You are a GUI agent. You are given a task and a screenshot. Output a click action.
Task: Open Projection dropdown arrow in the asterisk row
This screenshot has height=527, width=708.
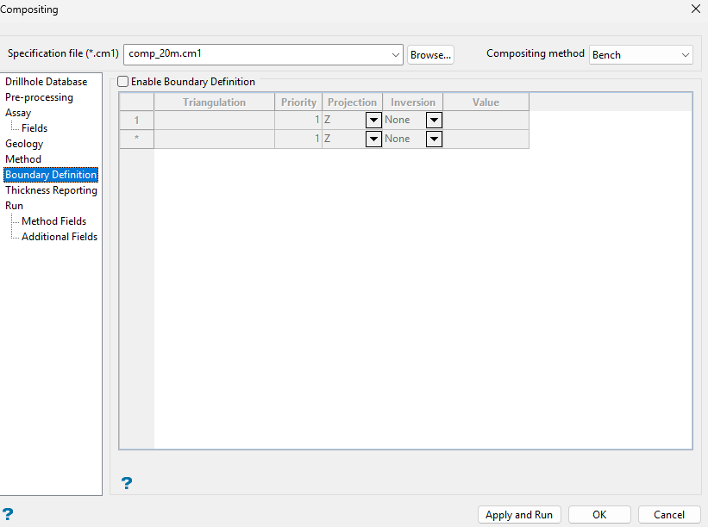373,139
